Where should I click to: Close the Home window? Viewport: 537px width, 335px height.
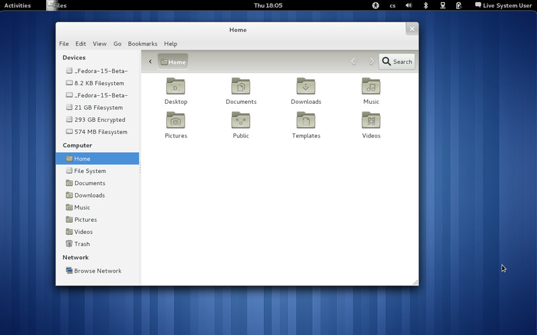click(x=412, y=29)
